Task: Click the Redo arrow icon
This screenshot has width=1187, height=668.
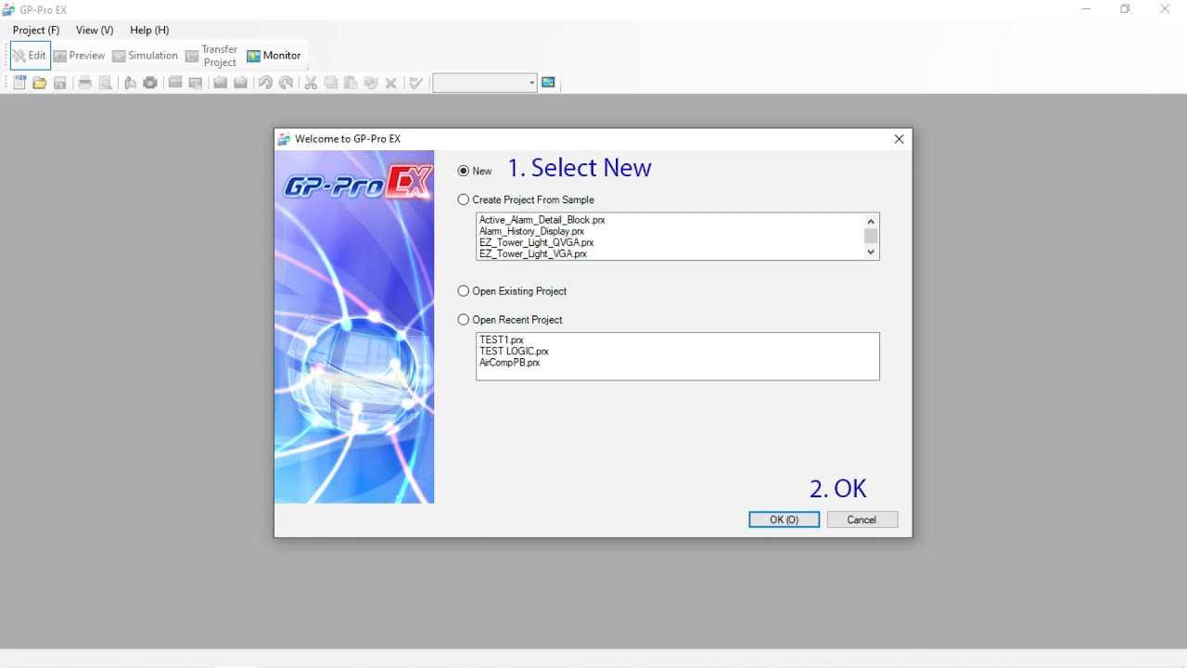Action: tap(286, 83)
